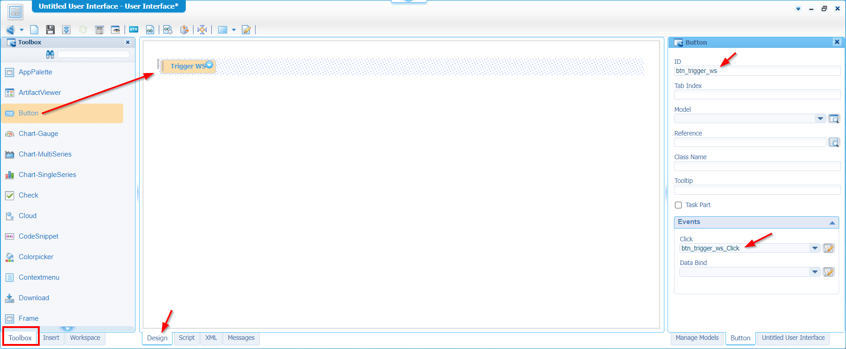Switch to the Script tab

click(x=187, y=338)
